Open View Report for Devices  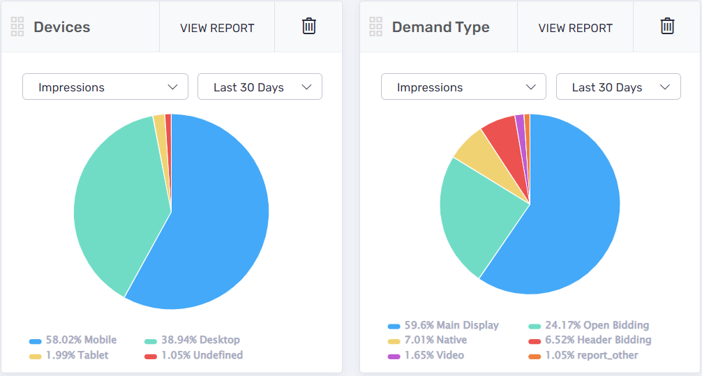(x=217, y=28)
